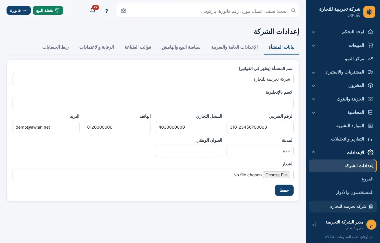Viewport: 380px width, 243px height.
Task: Click the البريد email input field
Action: tap(46, 127)
